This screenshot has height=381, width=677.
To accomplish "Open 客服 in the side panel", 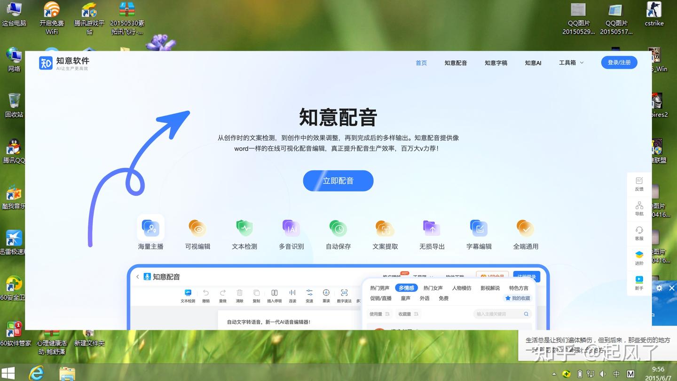I will click(x=639, y=233).
